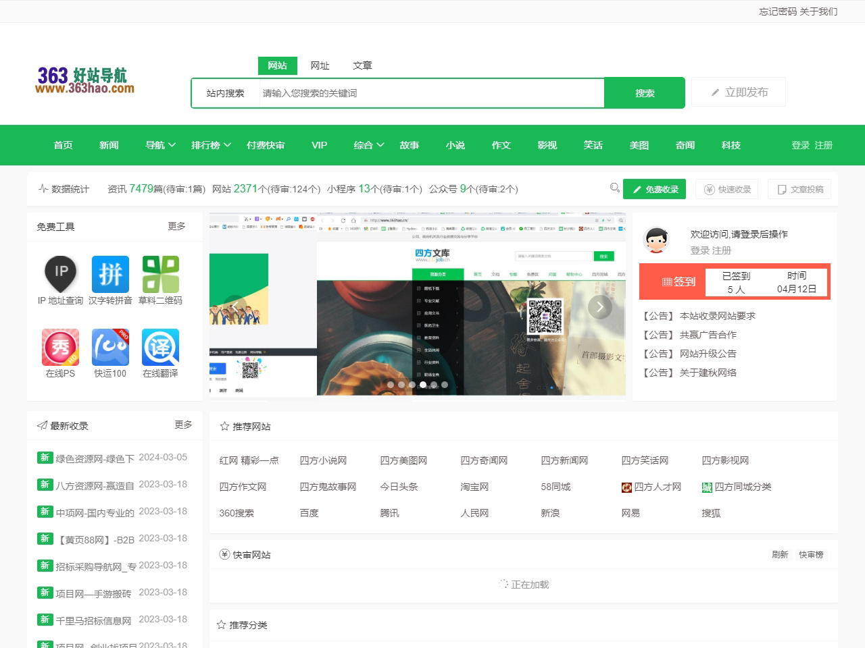
Task: Select the 汉字转拼音 pinyin tool icon
Action: pyautogui.click(x=110, y=274)
